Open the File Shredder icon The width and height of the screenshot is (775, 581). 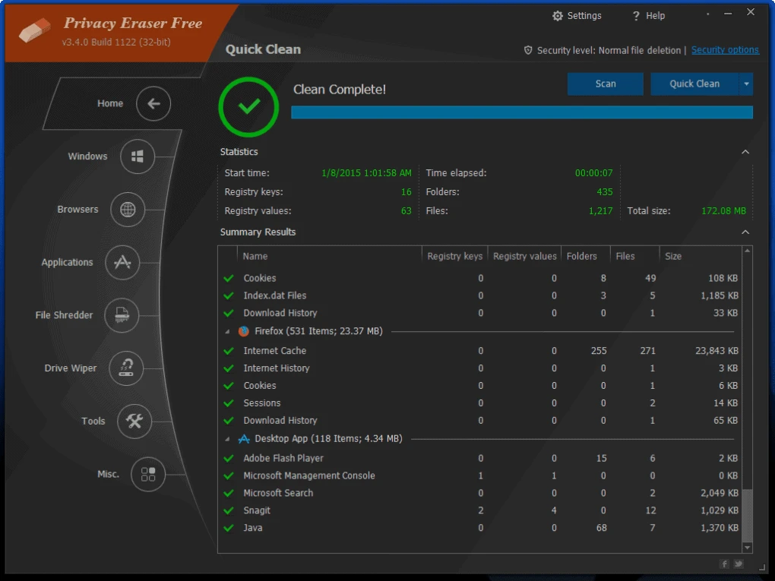pos(122,315)
